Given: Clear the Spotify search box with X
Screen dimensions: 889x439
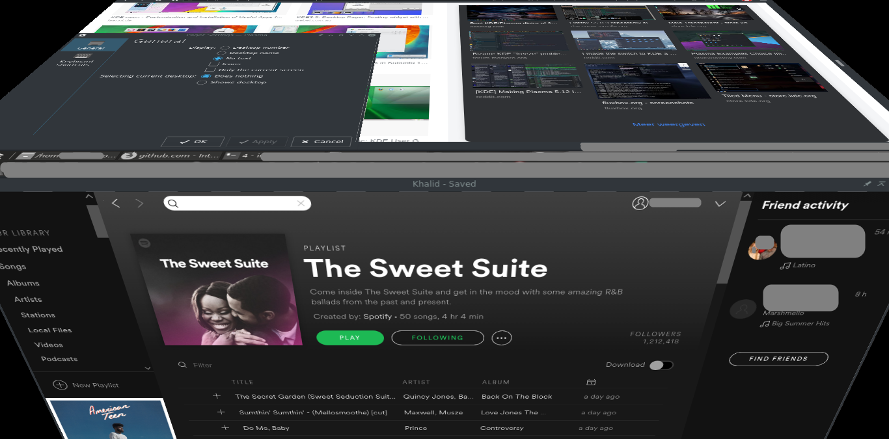Looking at the screenshot, I should 301,204.
